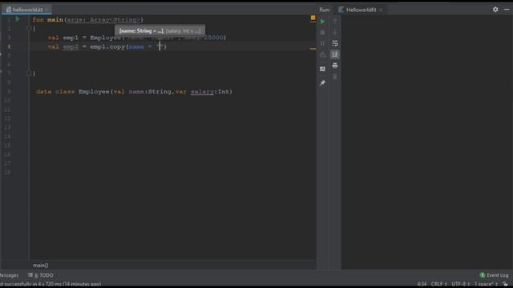Toggle Scroll to the end icon
The width and height of the screenshot is (513, 288).
(335, 54)
